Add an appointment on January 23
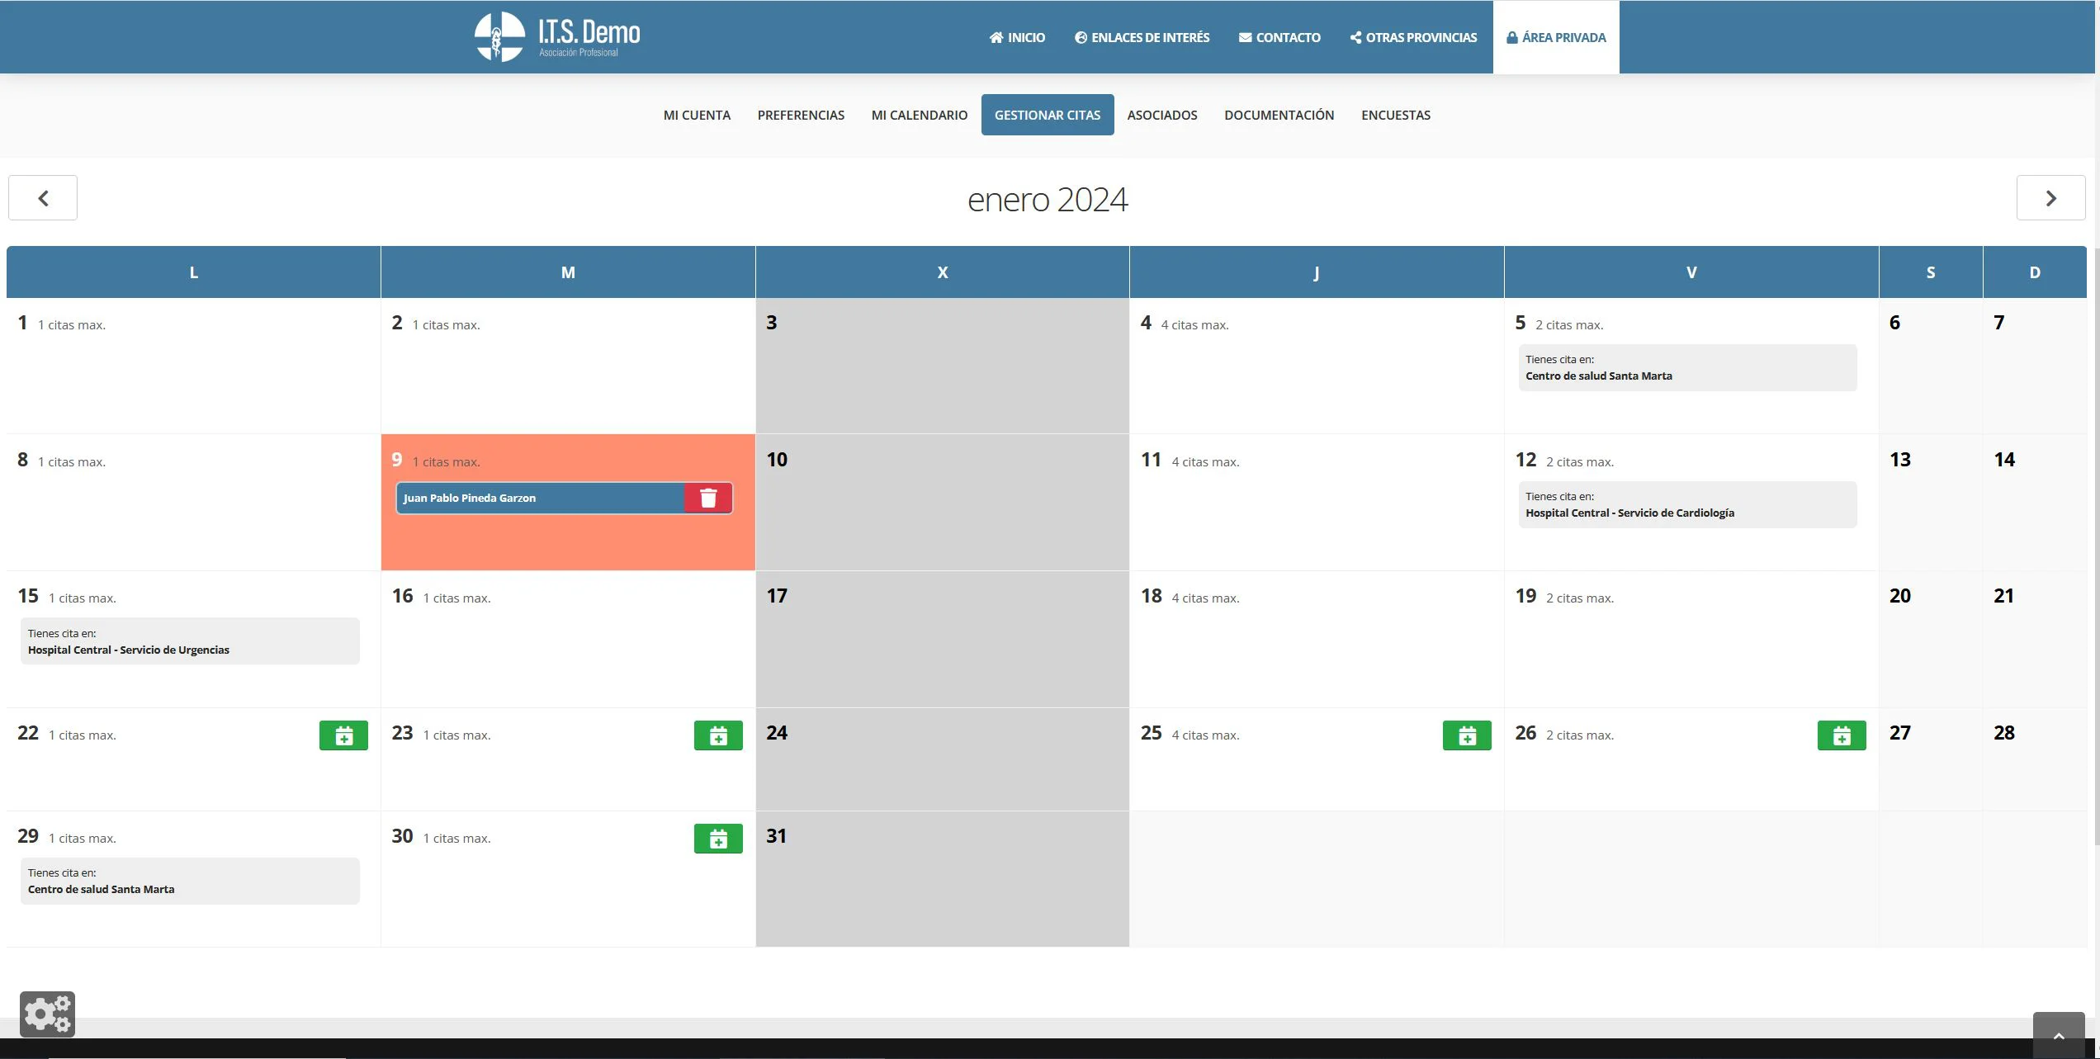Screen dimensions: 2100x1059 [x=718, y=735]
